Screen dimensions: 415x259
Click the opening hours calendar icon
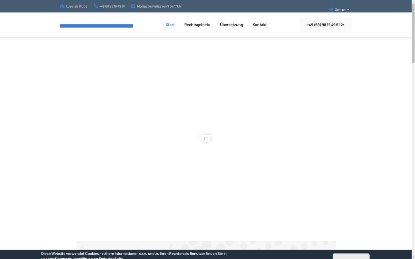coord(133,6)
